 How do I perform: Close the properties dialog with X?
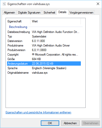(x=98, y=4)
